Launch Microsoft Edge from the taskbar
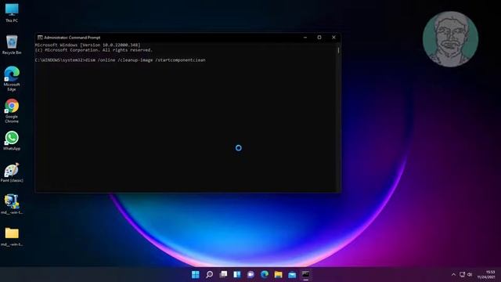Viewport: 501px width, 282px height. point(265,274)
